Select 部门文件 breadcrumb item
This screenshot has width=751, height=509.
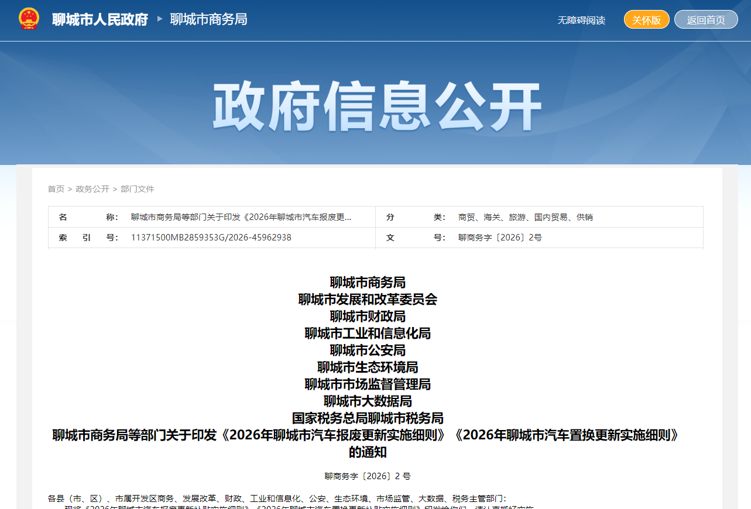[138, 189]
